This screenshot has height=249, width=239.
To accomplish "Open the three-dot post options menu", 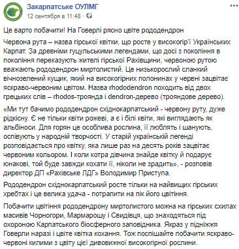I will 234,6.
